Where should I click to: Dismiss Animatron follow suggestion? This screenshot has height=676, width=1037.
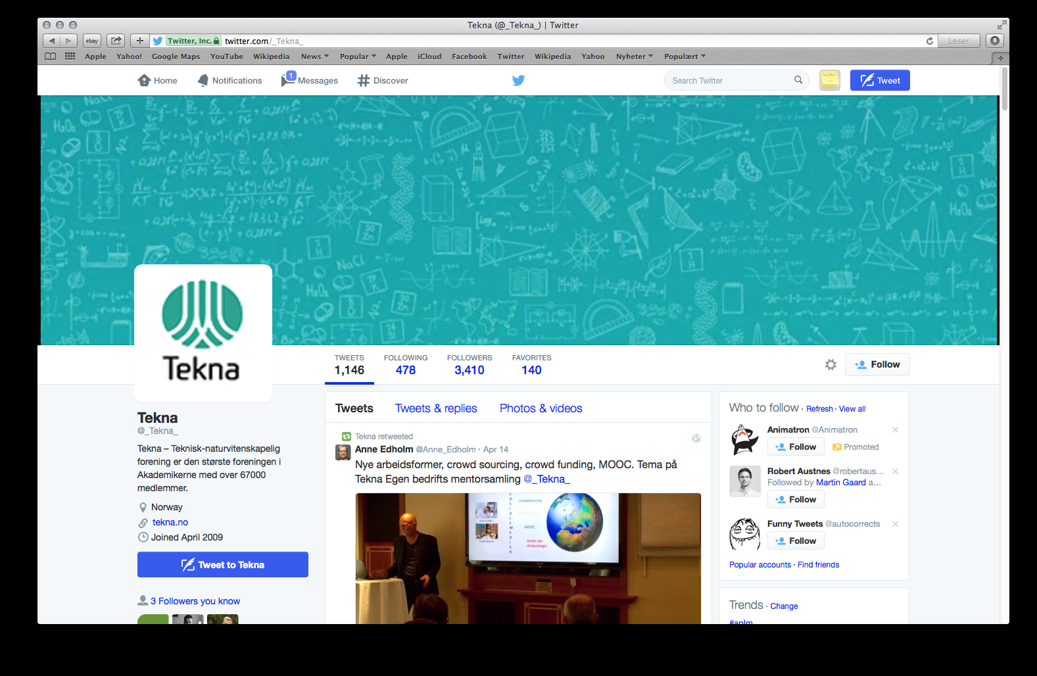pos(895,429)
